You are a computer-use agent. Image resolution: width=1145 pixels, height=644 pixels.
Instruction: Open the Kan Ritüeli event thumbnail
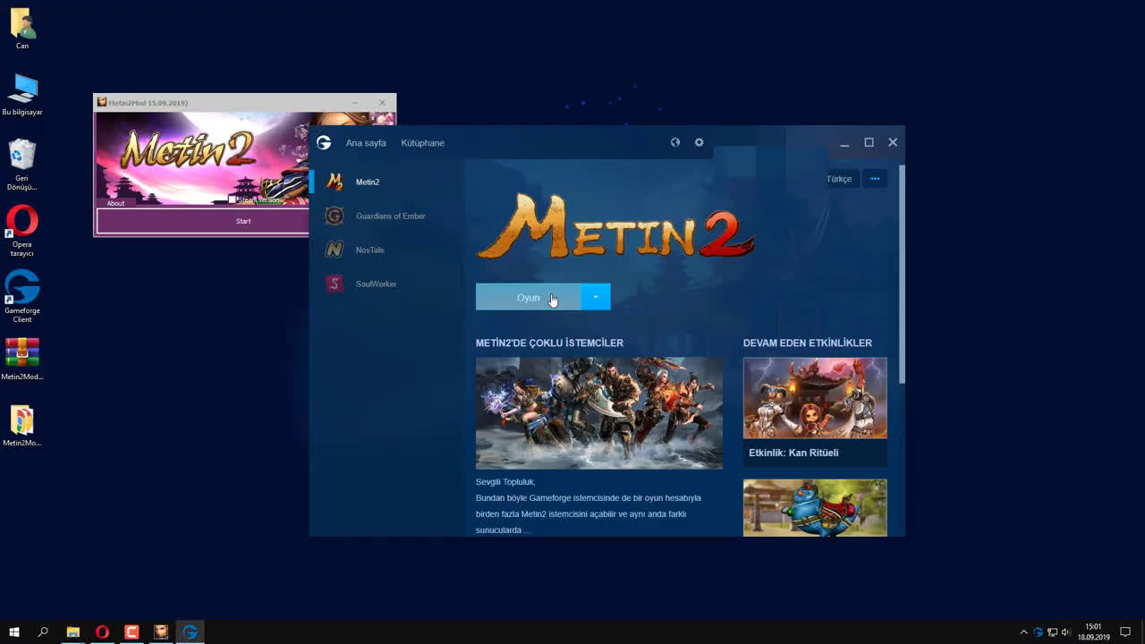point(815,398)
